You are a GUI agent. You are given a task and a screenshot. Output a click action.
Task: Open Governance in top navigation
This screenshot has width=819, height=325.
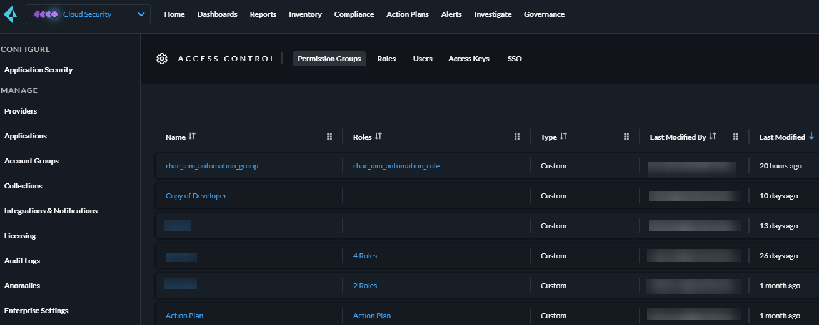[x=544, y=14]
